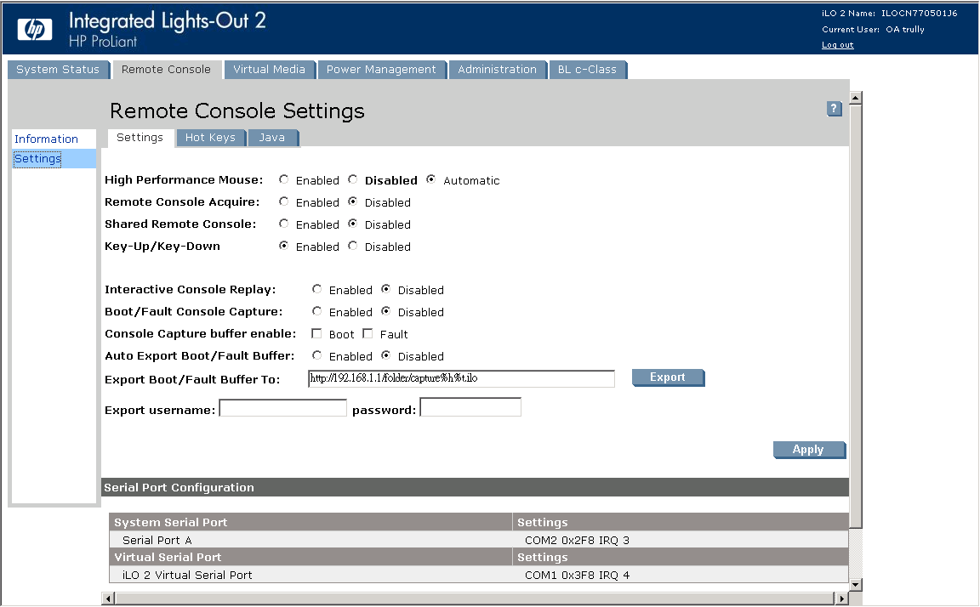This screenshot has height=607, width=980.
Task: Disable Shared Remote Console
Action: [x=353, y=224]
